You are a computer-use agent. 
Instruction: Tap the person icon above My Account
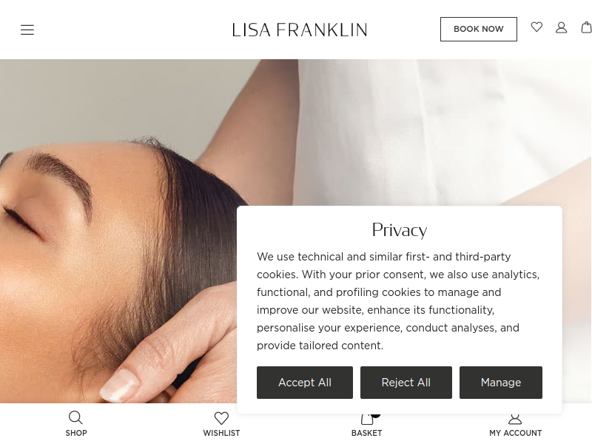515,419
